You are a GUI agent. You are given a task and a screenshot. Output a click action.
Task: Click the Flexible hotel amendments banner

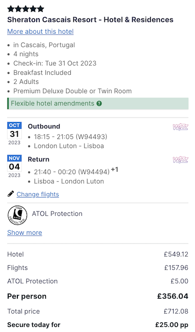click(98, 103)
